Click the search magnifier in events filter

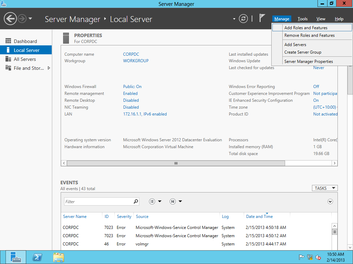click(136, 201)
